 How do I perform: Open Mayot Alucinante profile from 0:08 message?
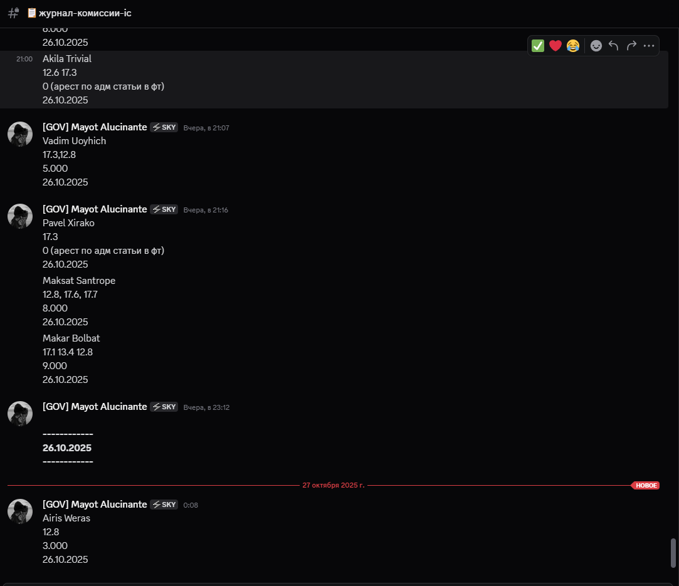point(95,505)
